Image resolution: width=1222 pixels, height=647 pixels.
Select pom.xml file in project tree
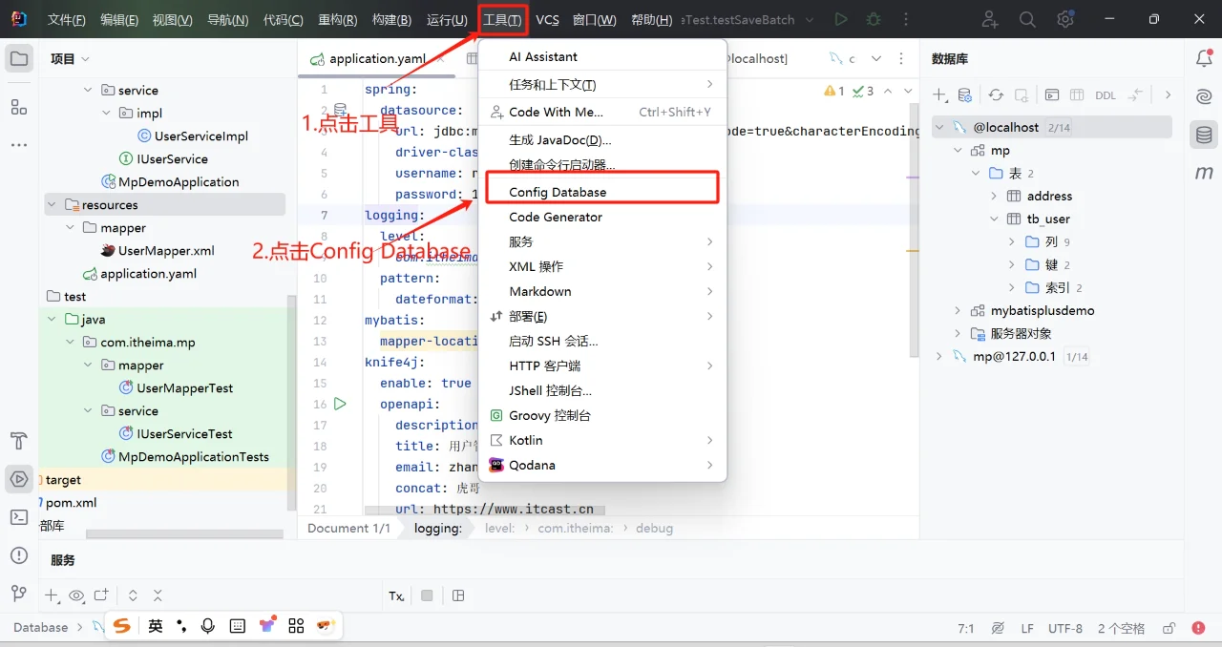71,502
